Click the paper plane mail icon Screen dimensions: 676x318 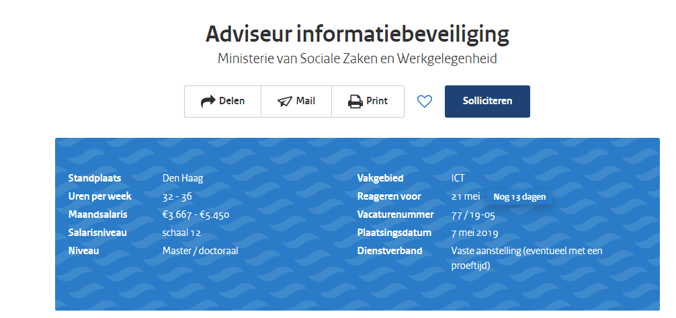[284, 102]
